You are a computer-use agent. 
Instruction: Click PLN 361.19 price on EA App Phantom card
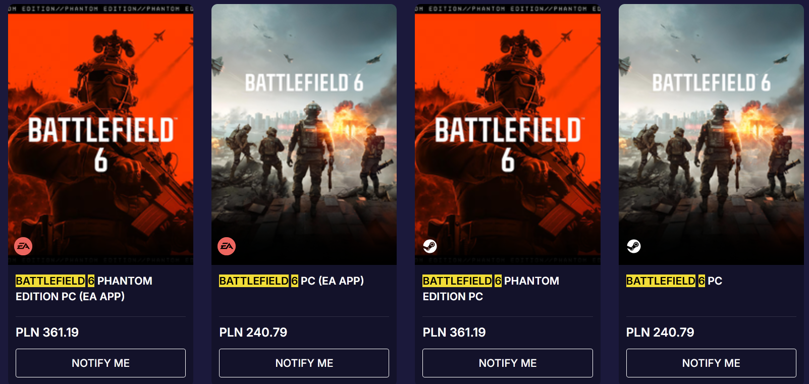tap(47, 332)
